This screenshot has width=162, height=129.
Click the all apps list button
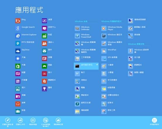154,120
